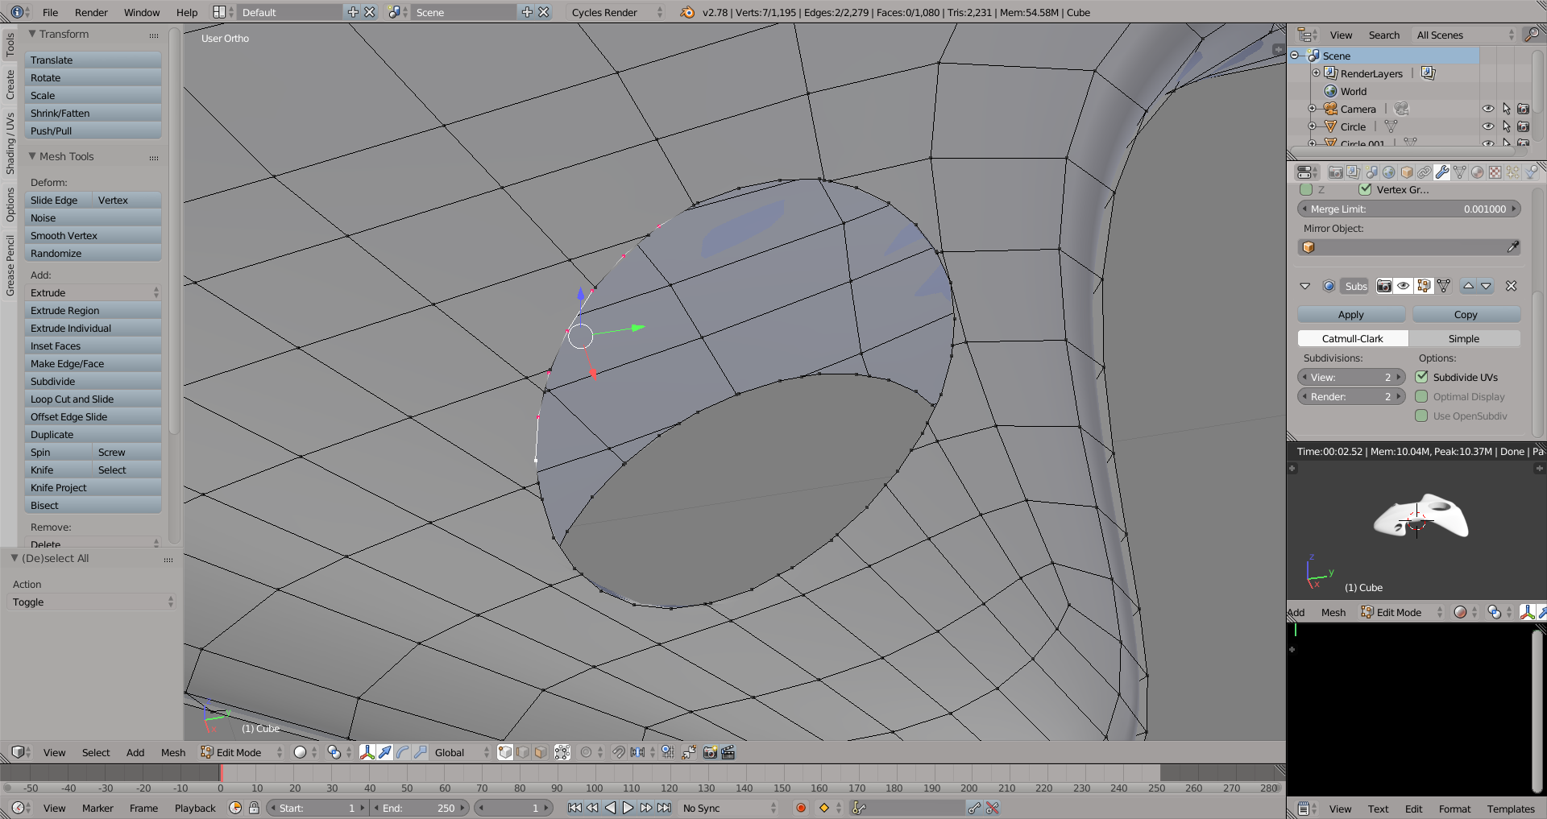
Task: Expand the RenderLayers tree item
Action: click(x=1317, y=73)
